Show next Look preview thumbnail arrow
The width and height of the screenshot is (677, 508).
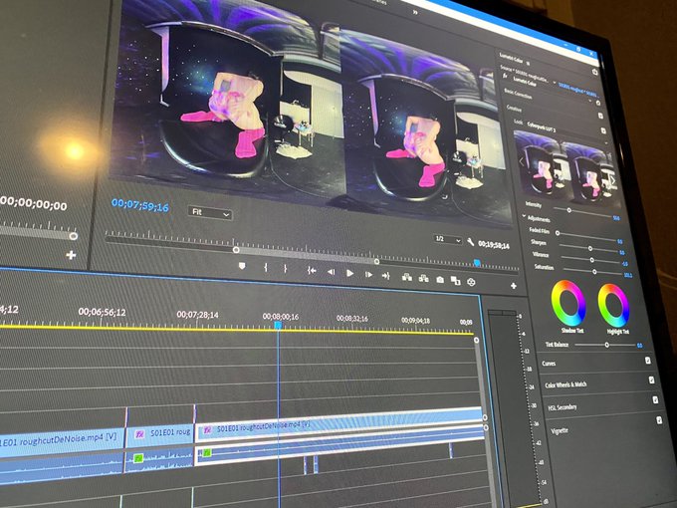(x=613, y=180)
